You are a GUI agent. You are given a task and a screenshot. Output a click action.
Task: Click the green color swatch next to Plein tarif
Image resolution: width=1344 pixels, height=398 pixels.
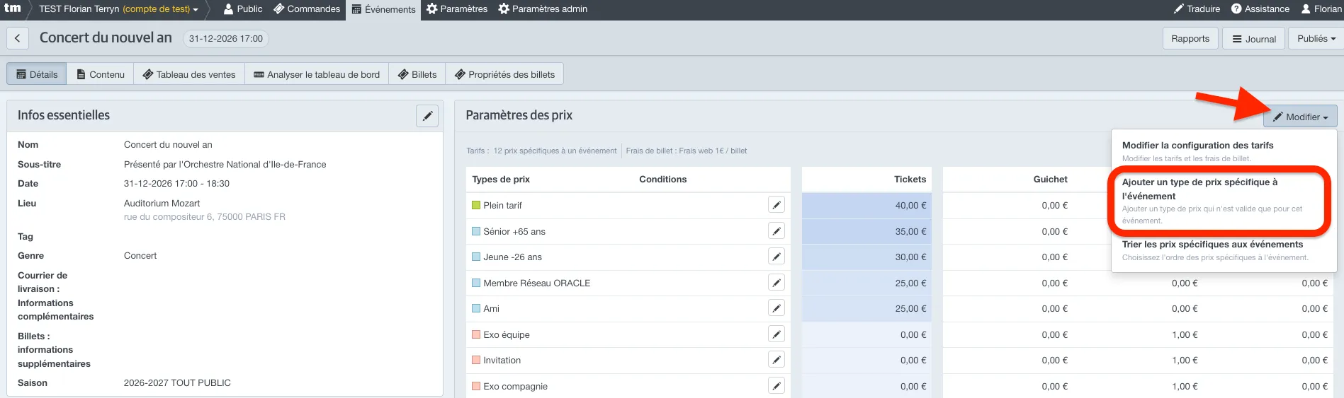pyautogui.click(x=476, y=205)
